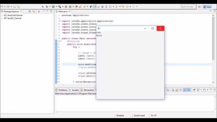Click the Clear Console icon
This screenshot has width=217, height=122.
[x=173, y=90]
